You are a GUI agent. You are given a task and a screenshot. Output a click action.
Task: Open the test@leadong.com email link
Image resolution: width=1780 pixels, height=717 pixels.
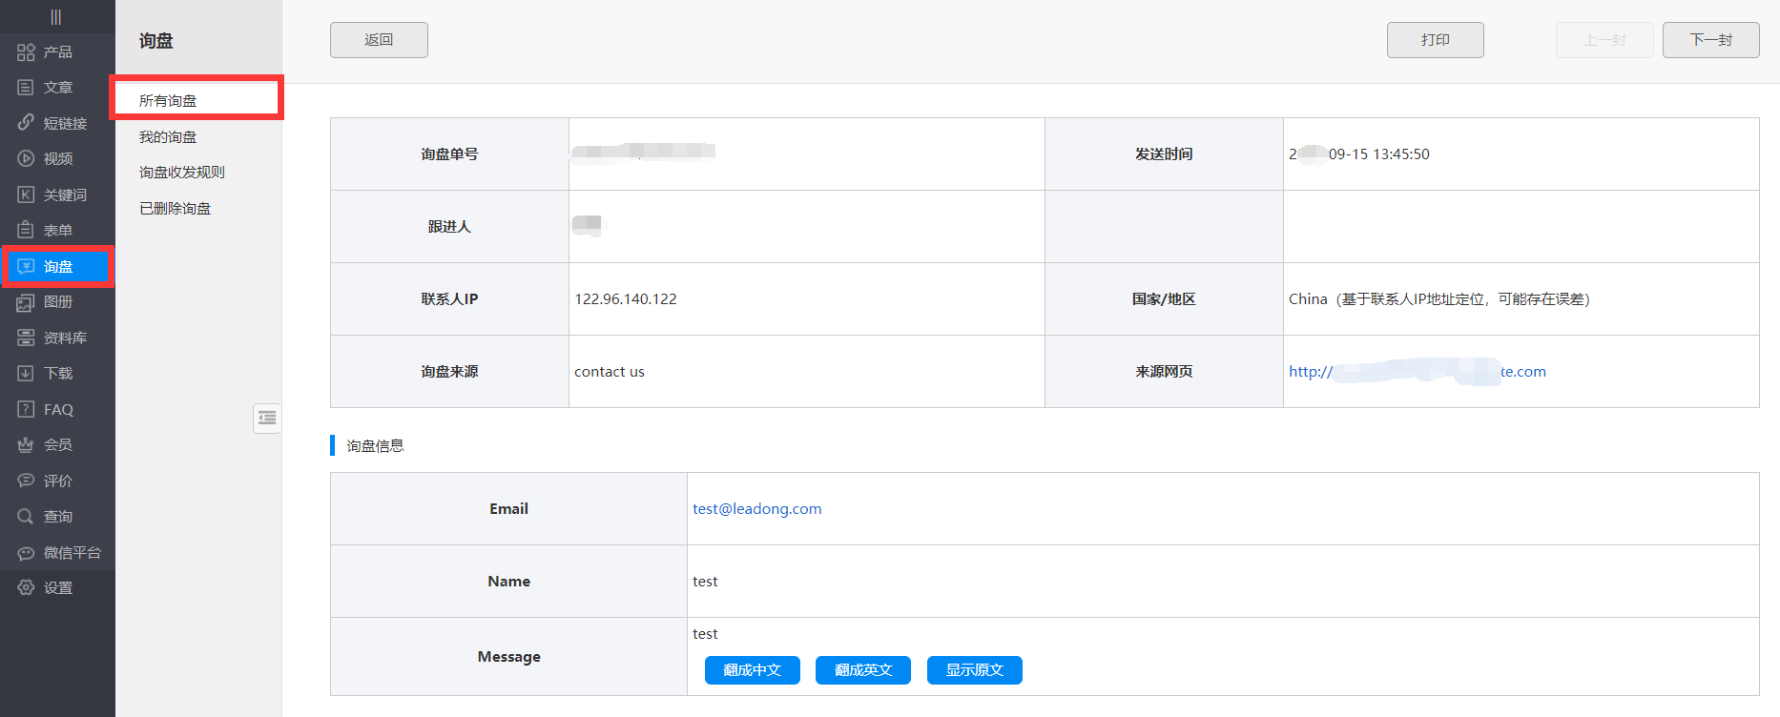coord(756,509)
